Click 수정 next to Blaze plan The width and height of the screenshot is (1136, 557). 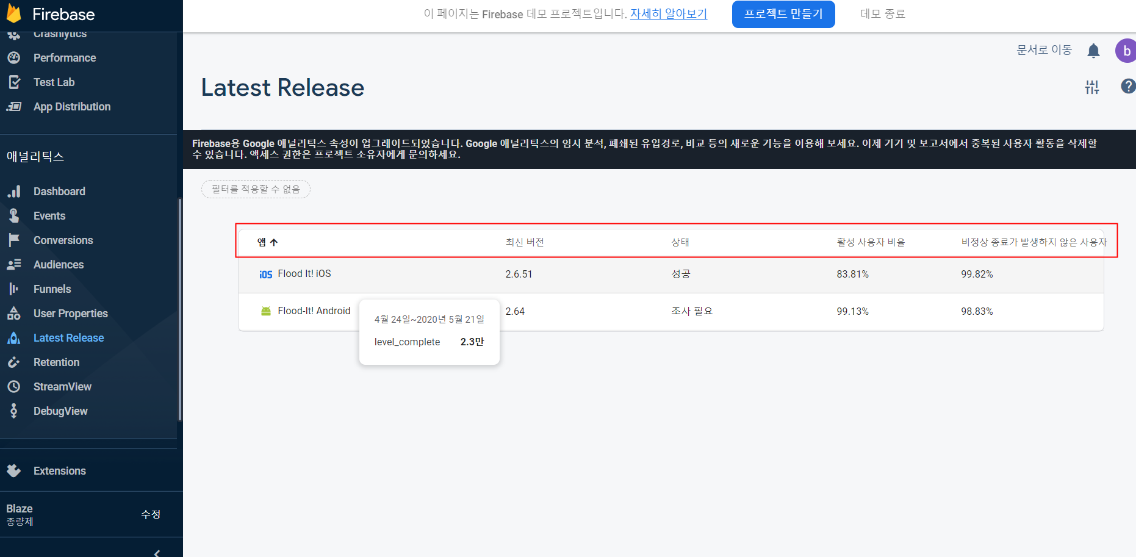pyautogui.click(x=151, y=514)
